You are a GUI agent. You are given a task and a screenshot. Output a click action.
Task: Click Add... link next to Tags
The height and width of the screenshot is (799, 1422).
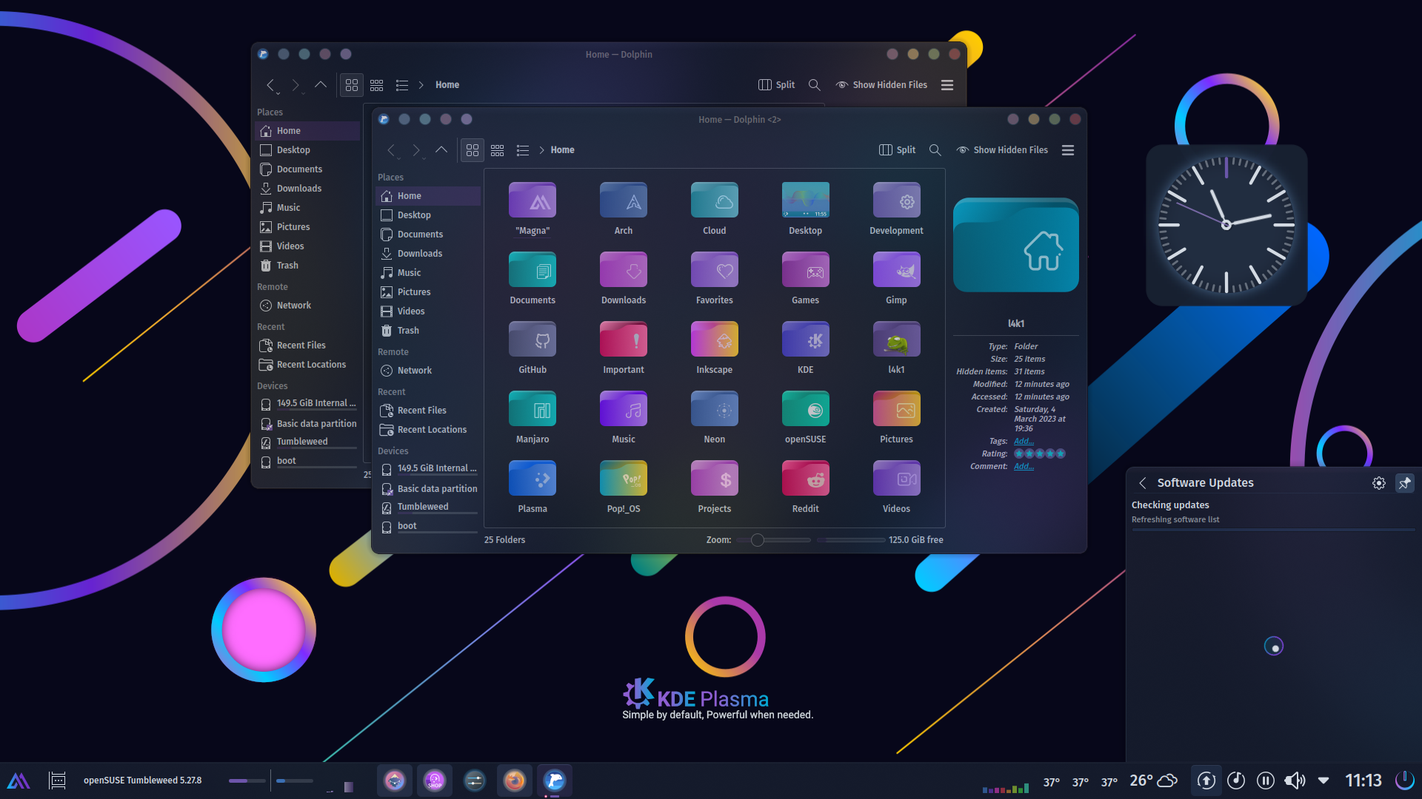click(1024, 441)
